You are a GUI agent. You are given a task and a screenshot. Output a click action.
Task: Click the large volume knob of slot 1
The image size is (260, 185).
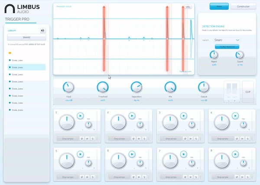pos(67,122)
